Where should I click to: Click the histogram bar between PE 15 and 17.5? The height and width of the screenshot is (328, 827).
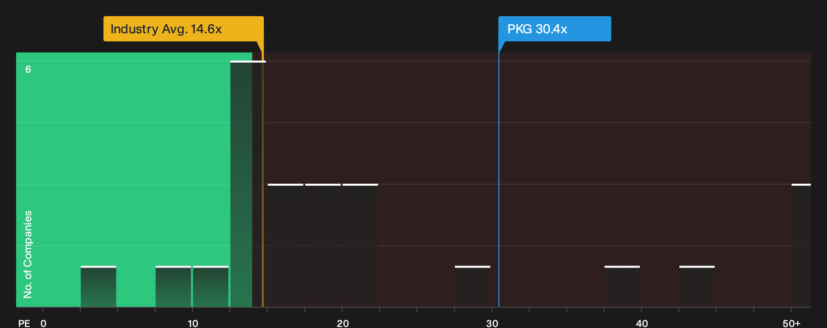pos(285,245)
